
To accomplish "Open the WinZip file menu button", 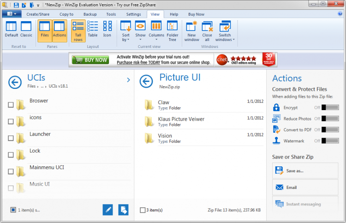I will click(12, 14).
